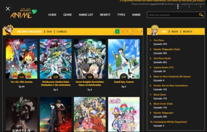Open the GENRE menu

pos(67,15)
